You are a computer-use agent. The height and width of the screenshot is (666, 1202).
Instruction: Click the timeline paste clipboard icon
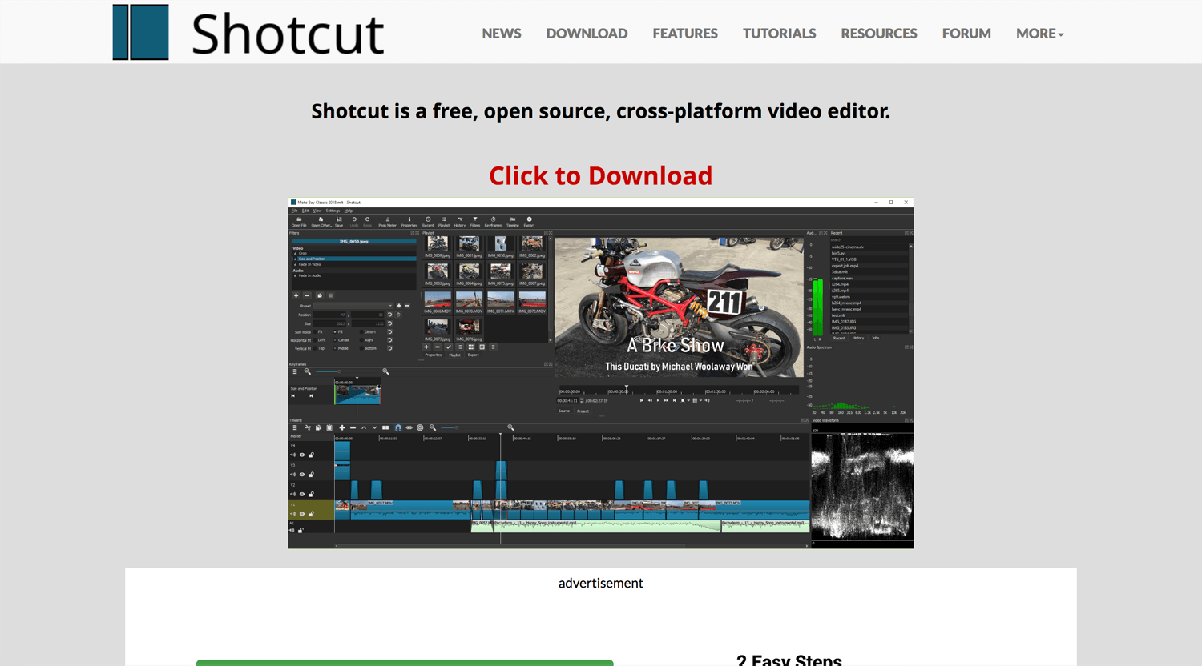(x=329, y=427)
